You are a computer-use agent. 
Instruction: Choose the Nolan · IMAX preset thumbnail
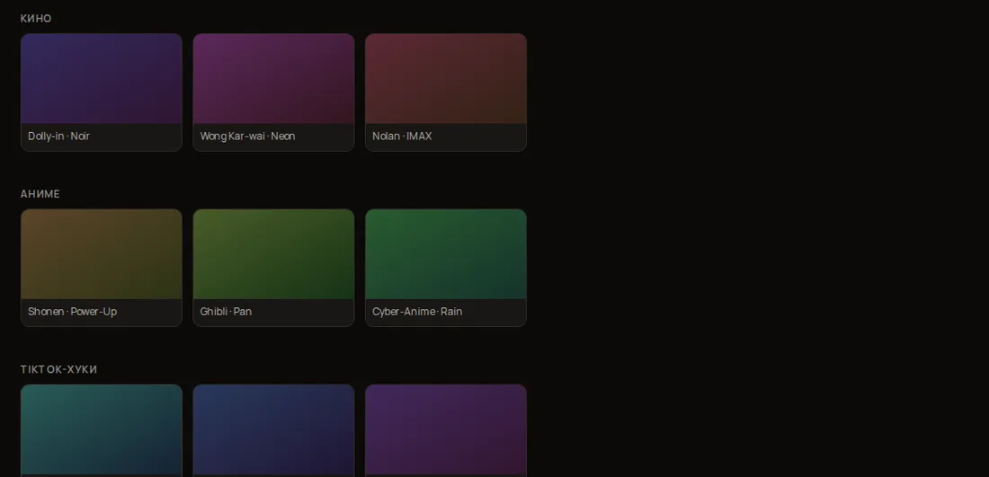tap(446, 79)
